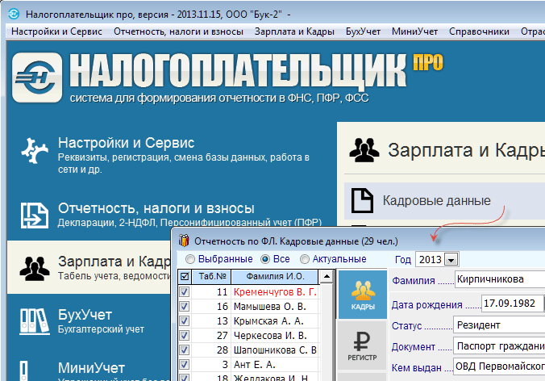The width and height of the screenshot is (545, 381).
Task: Click the people icon beside the Зарплата и Кадры header
Action: point(364,150)
